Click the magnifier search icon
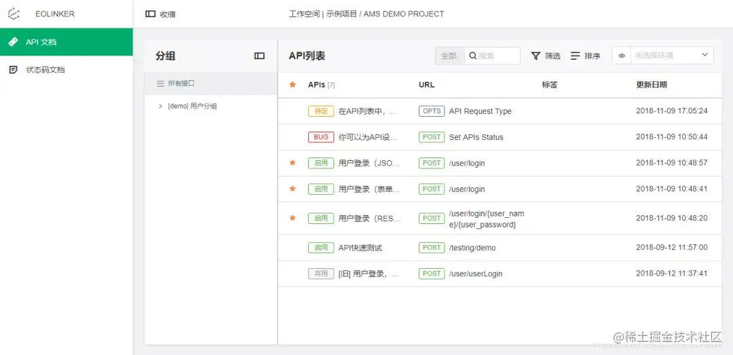The image size is (733, 355). [472, 56]
